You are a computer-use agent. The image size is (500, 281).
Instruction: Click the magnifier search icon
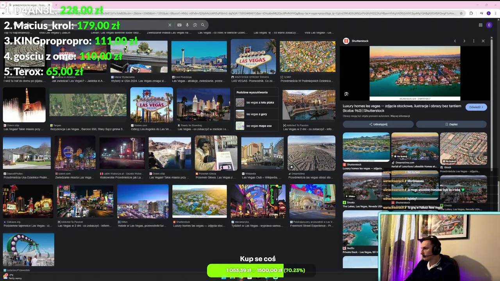203,25
